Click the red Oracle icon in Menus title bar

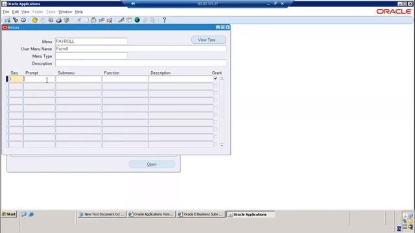[x=5, y=27]
